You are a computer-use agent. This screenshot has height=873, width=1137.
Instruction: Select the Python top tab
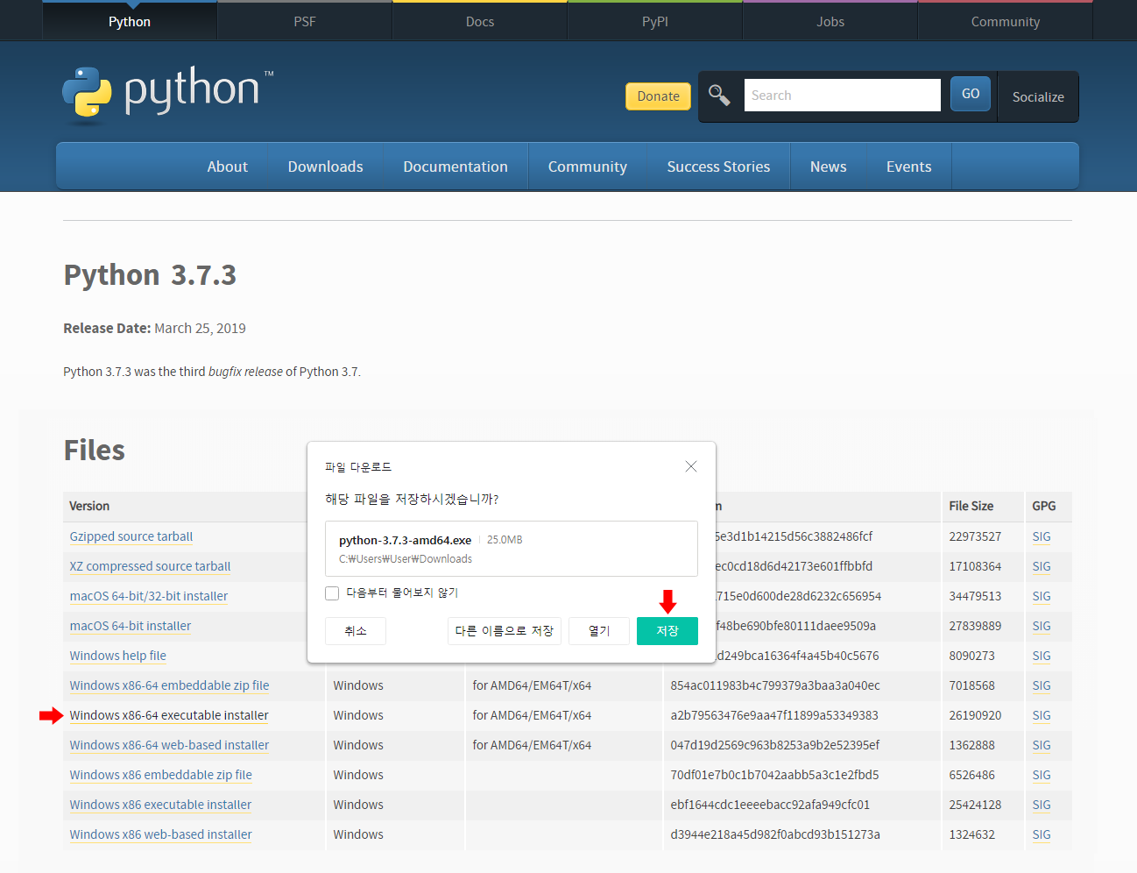130,21
